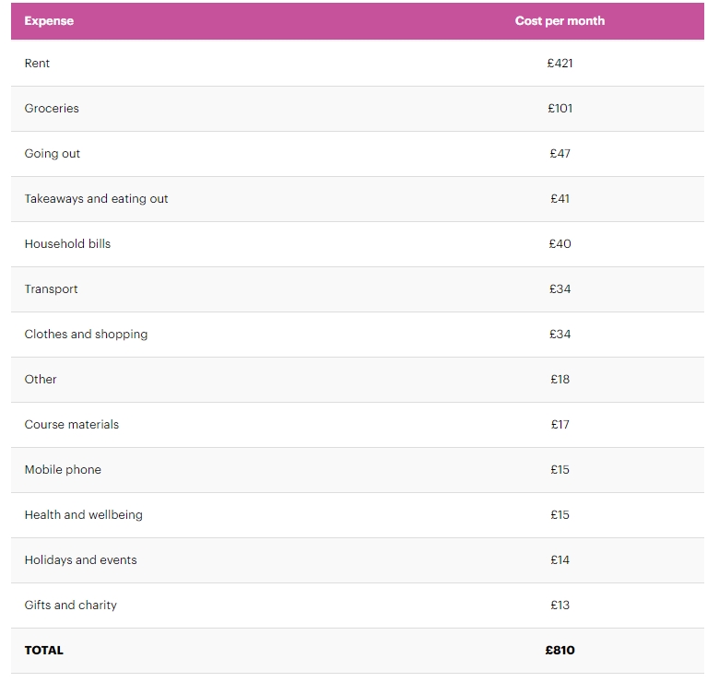Click the £421 rent cost value
This screenshot has width=719, height=682.
560,64
